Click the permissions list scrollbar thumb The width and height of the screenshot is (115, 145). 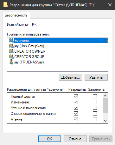pos(105,105)
